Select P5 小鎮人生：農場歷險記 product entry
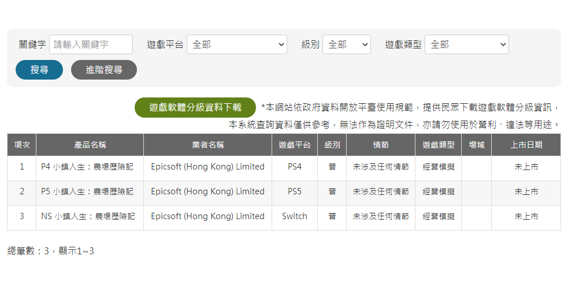 tap(87, 191)
